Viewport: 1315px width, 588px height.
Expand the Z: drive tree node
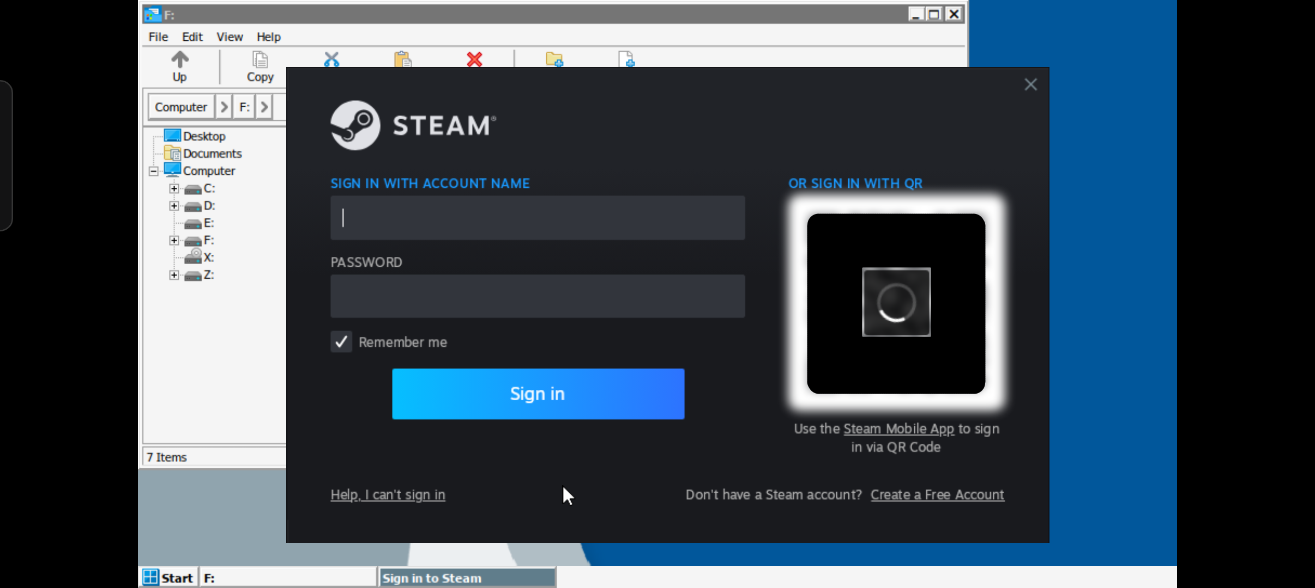tap(174, 275)
